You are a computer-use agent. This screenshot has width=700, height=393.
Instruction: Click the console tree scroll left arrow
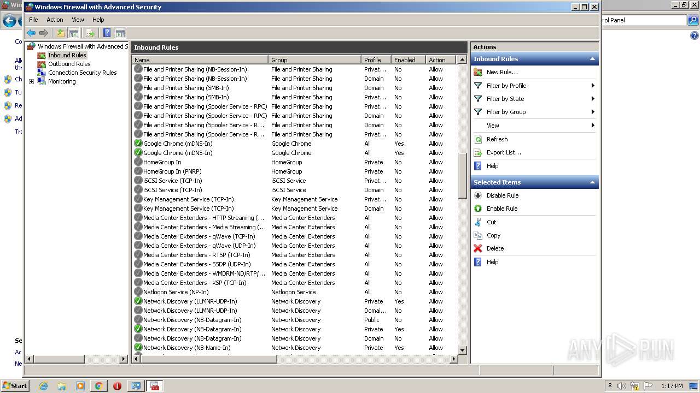coord(30,359)
